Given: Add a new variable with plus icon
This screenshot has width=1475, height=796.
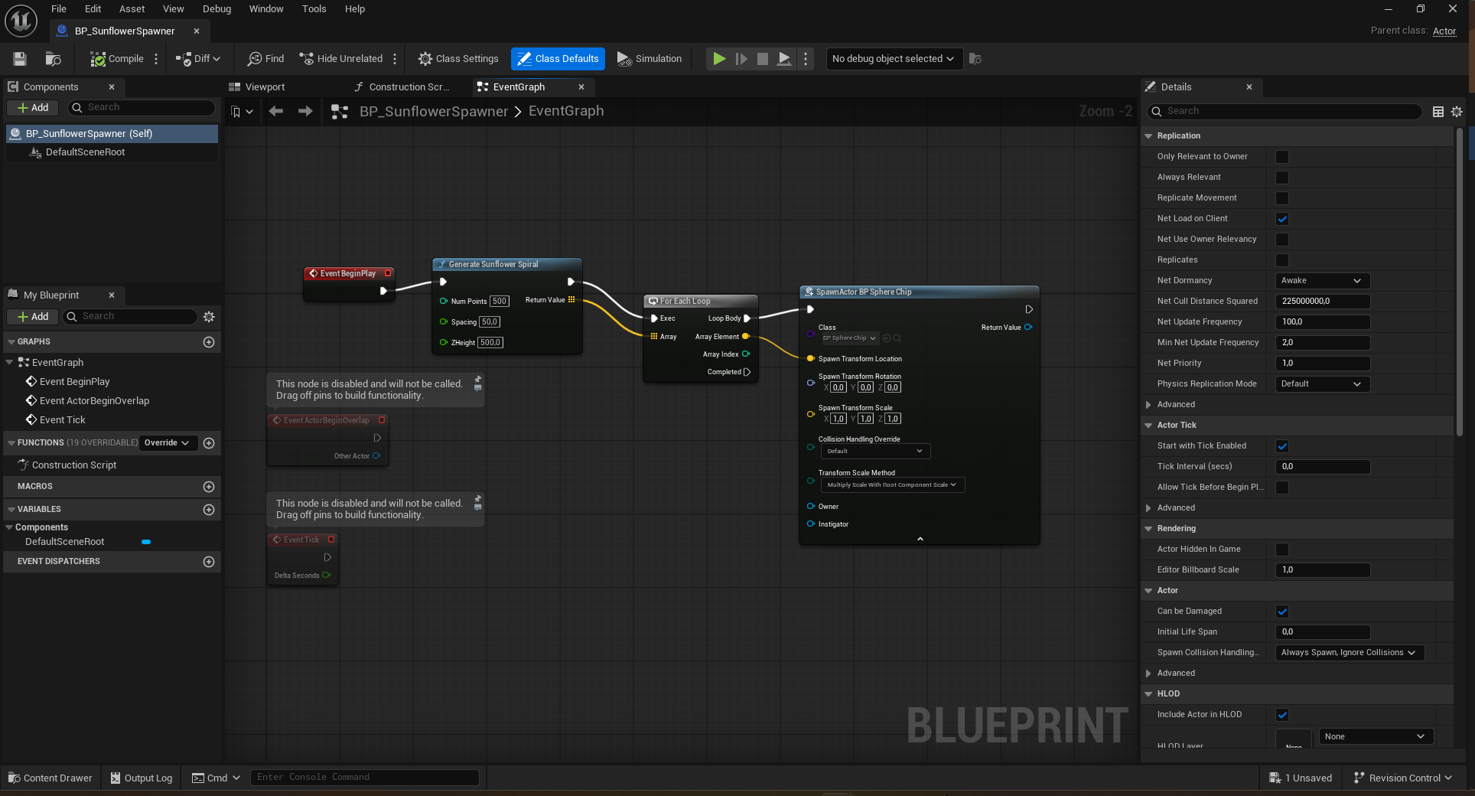Looking at the screenshot, I should coord(209,510).
